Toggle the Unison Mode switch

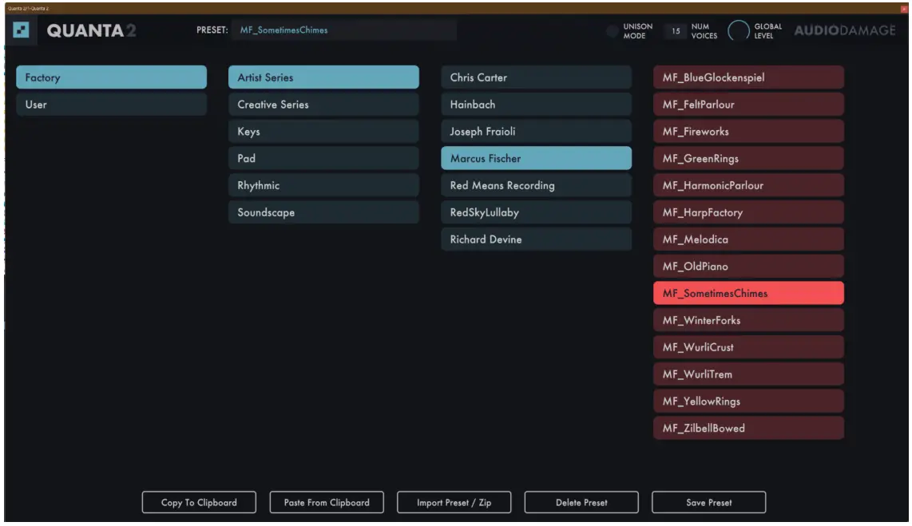pos(612,31)
